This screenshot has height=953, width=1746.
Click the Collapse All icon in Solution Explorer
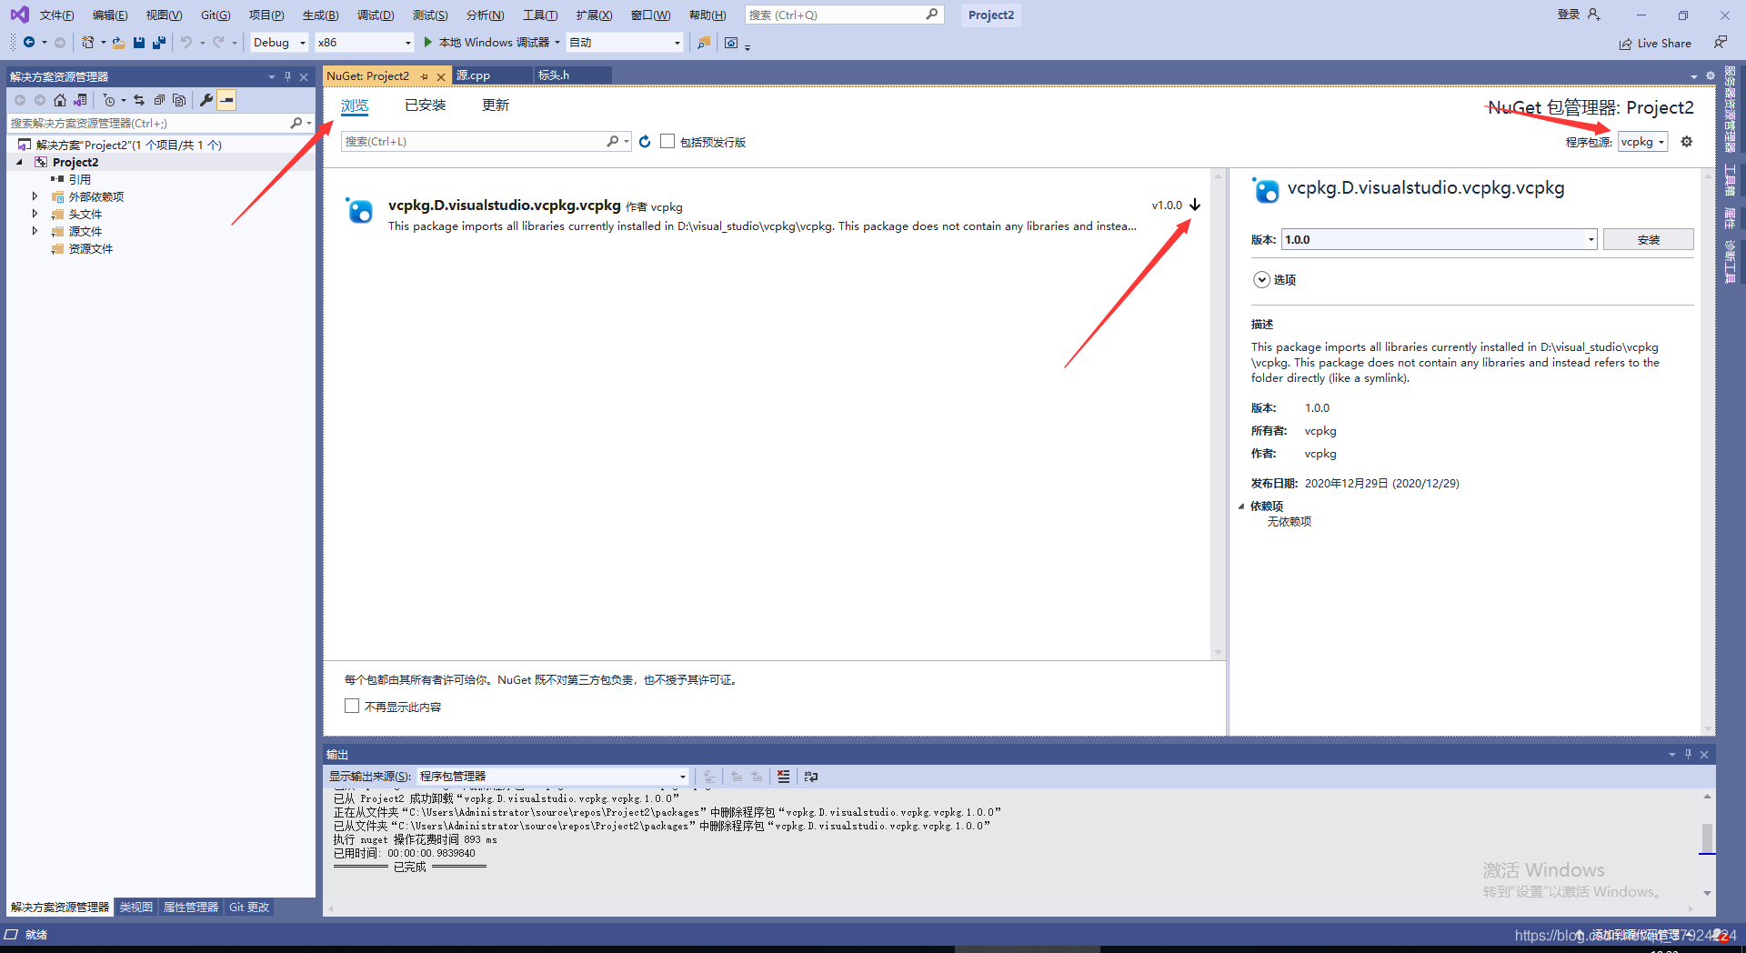(x=159, y=100)
